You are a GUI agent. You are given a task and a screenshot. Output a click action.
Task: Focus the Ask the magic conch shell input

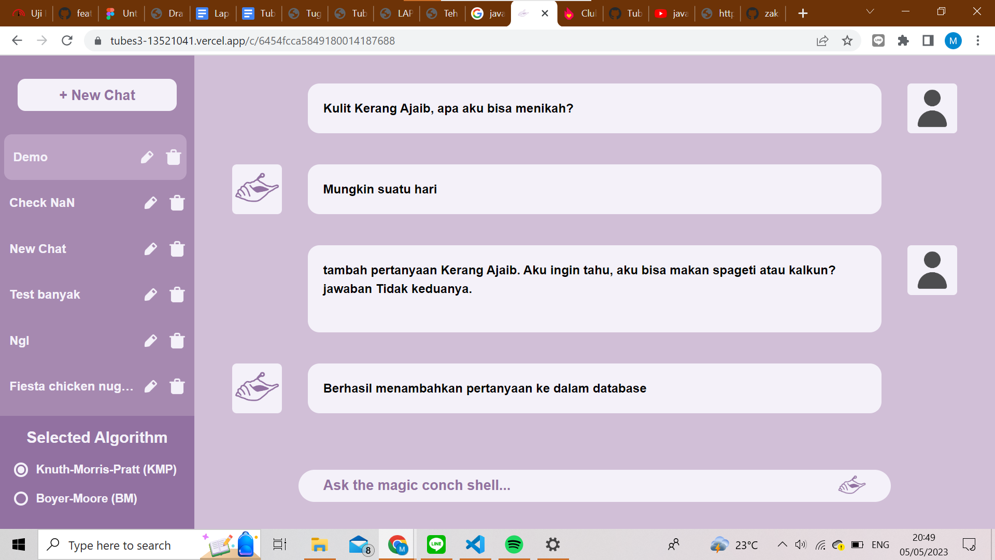pyautogui.click(x=570, y=485)
